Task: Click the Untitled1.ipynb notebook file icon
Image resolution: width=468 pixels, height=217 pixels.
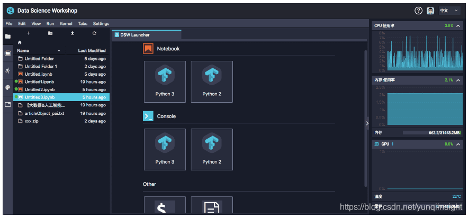Action: click(x=20, y=82)
